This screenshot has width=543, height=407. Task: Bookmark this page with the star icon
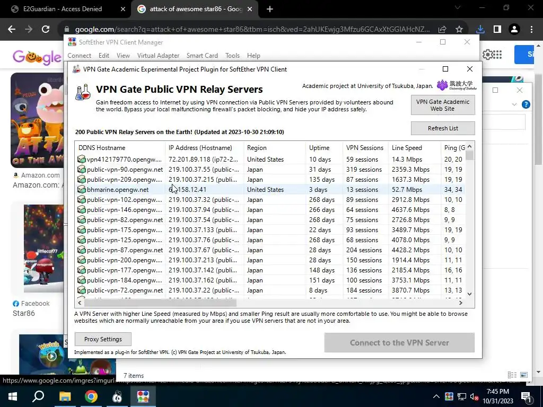459,30
